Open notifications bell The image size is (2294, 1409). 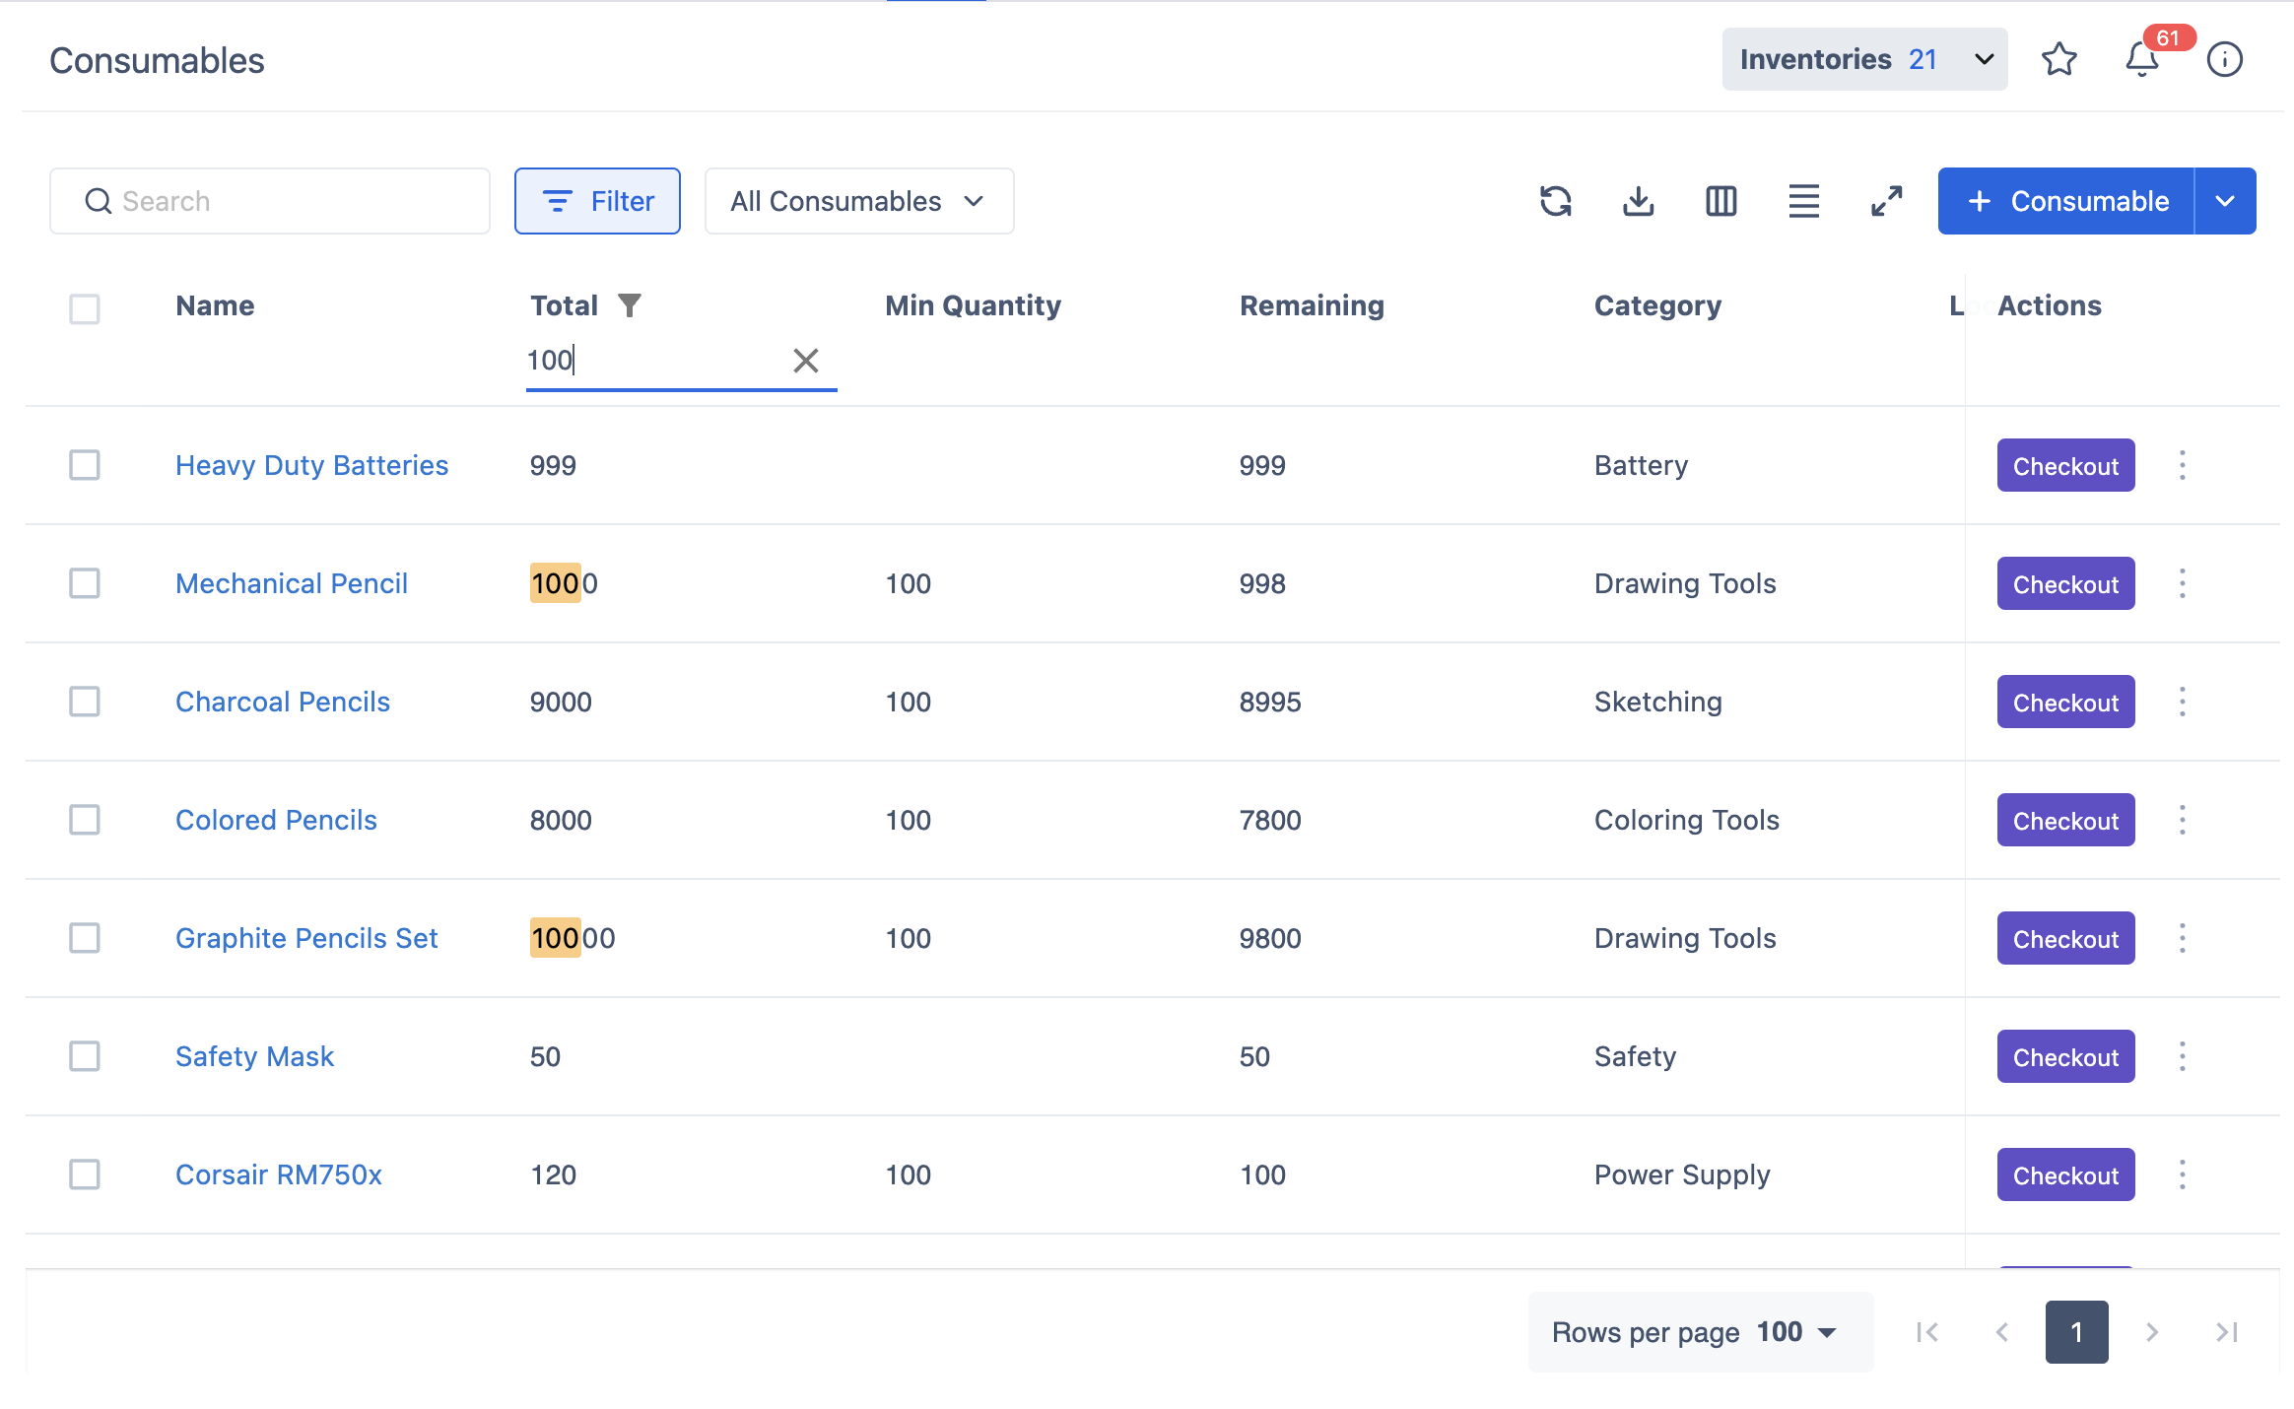point(2141,59)
